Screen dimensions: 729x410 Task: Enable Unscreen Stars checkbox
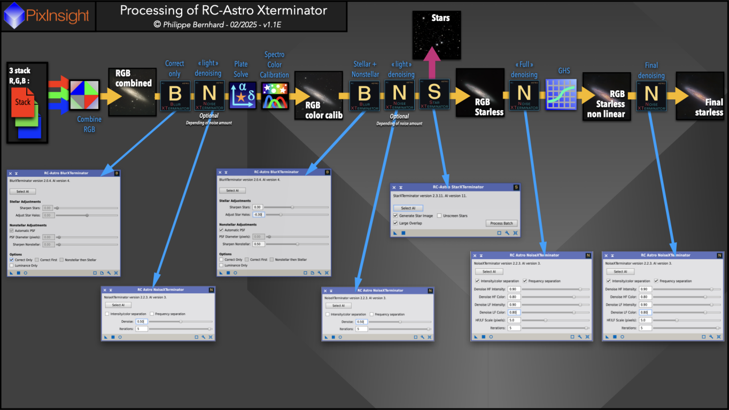pyautogui.click(x=439, y=216)
